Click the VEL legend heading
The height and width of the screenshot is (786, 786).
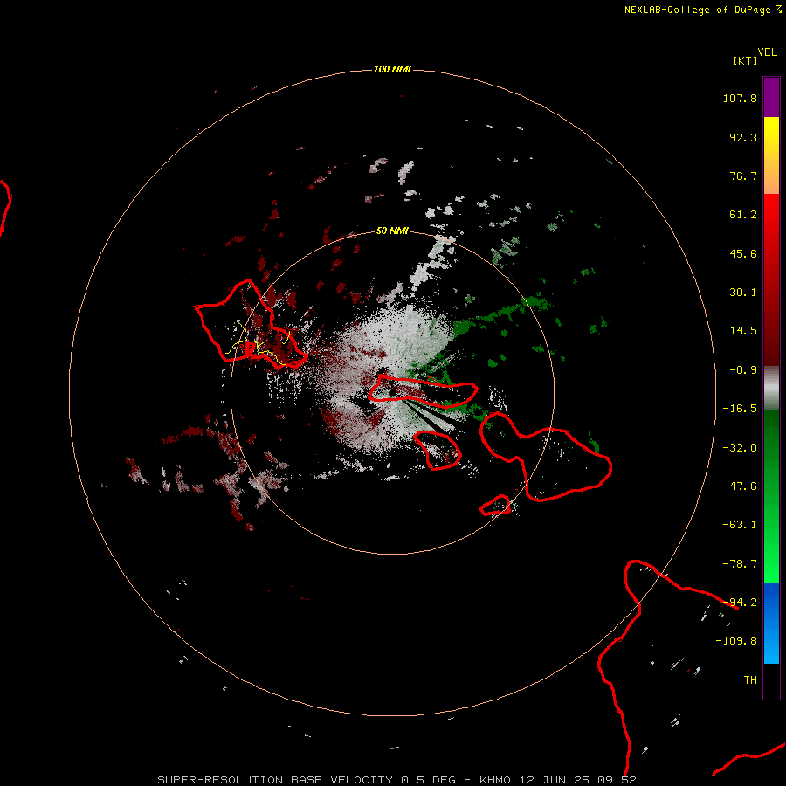(x=767, y=52)
